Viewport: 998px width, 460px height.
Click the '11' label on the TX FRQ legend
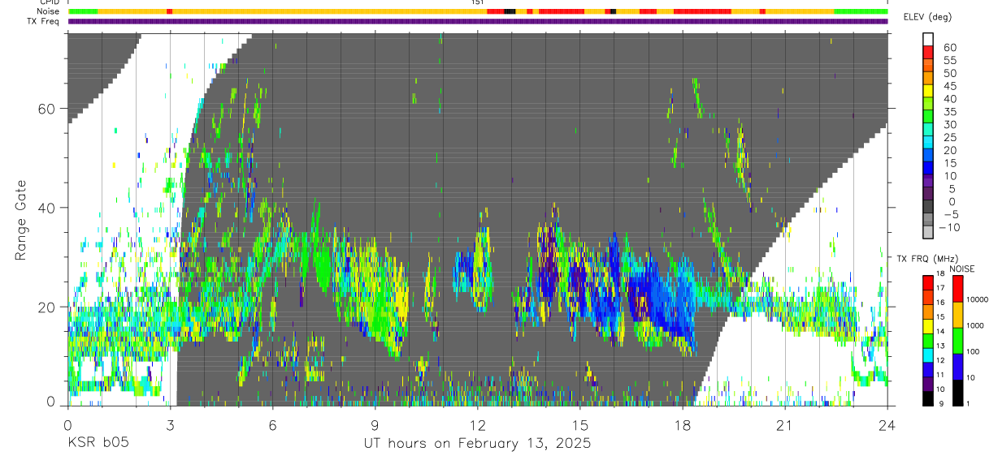point(940,375)
